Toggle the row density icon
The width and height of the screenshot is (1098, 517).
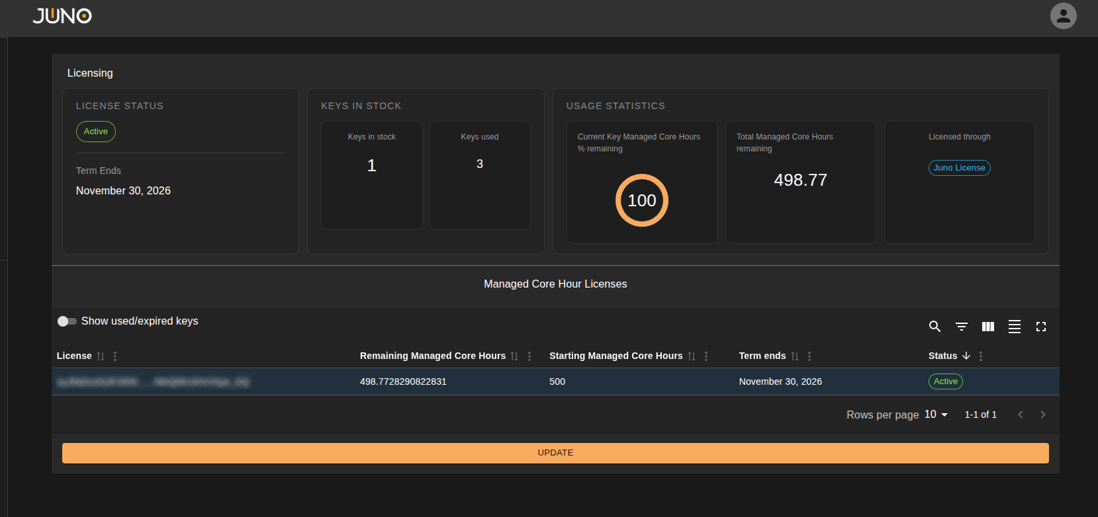pyautogui.click(x=1015, y=327)
